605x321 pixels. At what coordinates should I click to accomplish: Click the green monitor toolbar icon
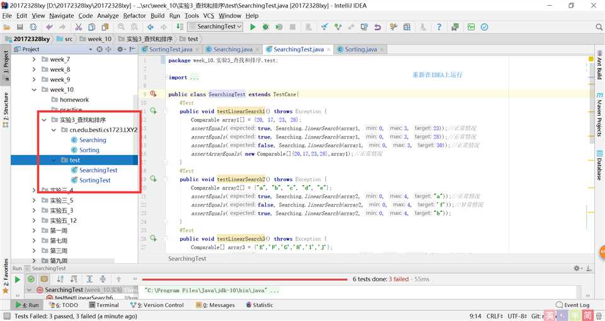(x=471, y=27)
